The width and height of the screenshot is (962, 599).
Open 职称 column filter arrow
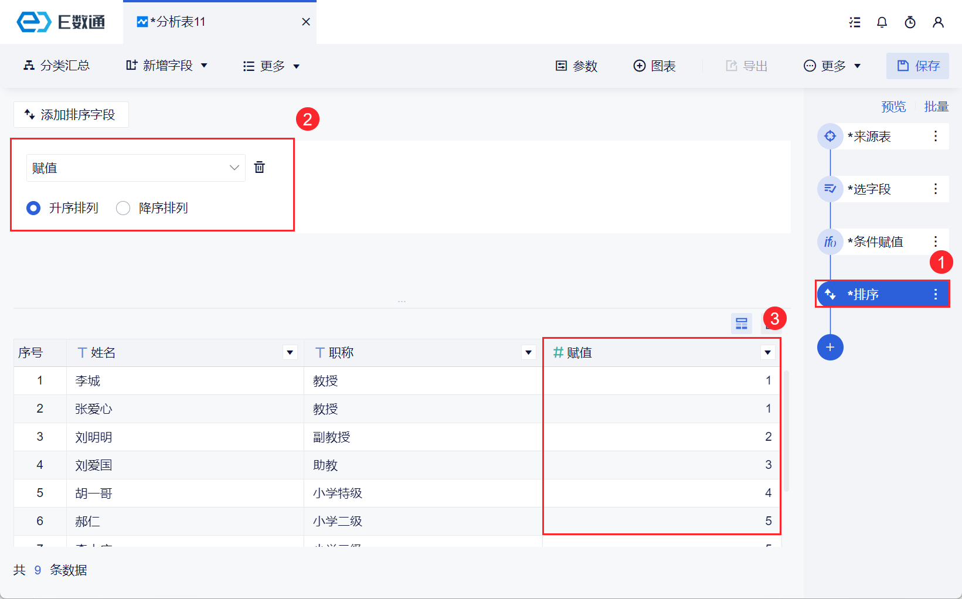(x=528, y=353)
